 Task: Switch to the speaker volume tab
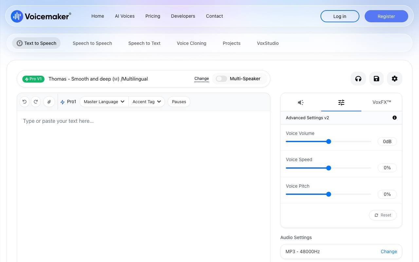pos(301,103)
